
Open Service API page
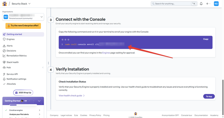12,74
